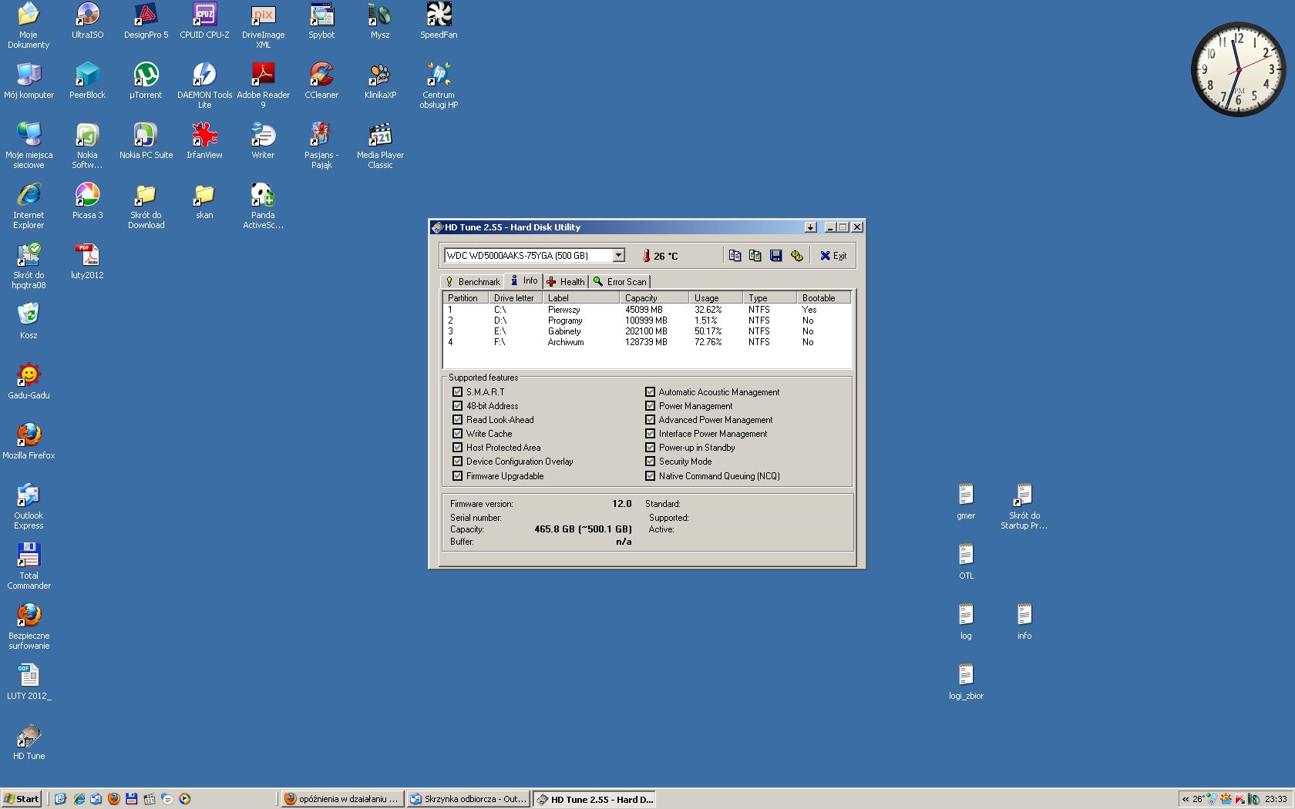Toggle Automatic Acoustic Management checkbox

pyautogui.click(x=650, y=391)
